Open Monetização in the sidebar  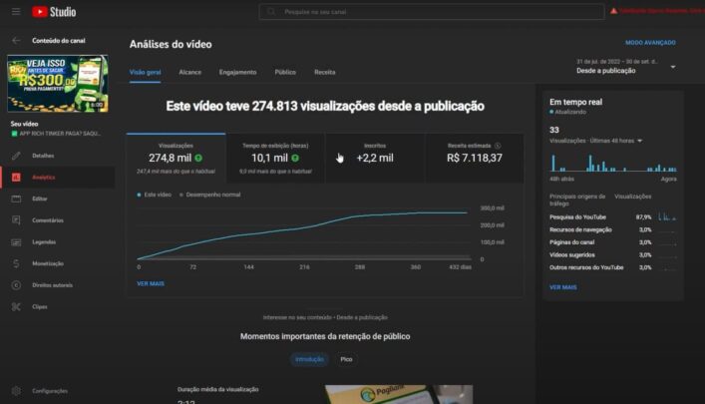(48, 263)
